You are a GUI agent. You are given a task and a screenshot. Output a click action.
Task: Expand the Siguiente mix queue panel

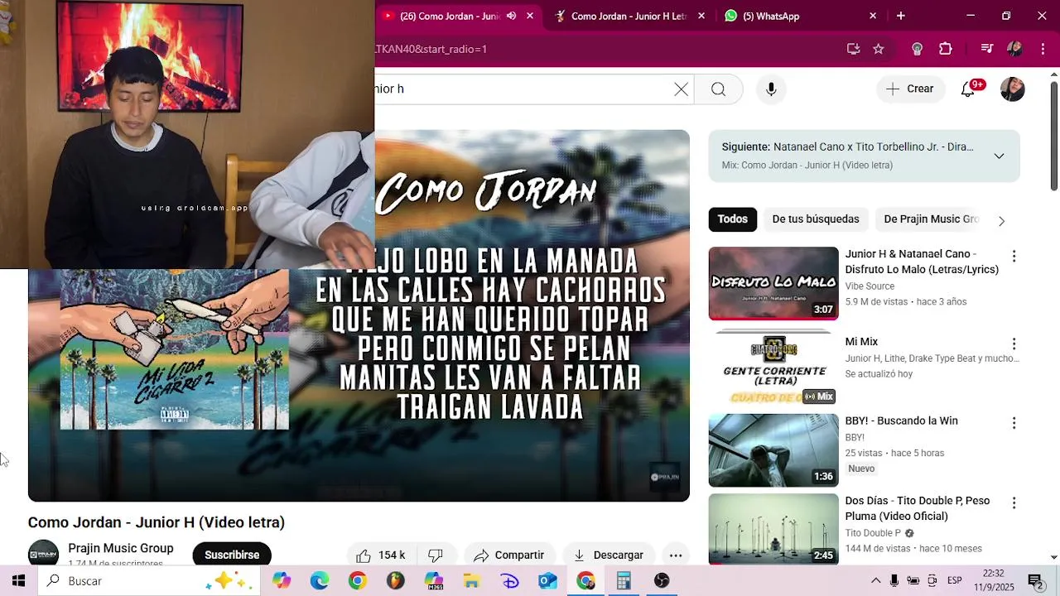[x=999, y=156]
